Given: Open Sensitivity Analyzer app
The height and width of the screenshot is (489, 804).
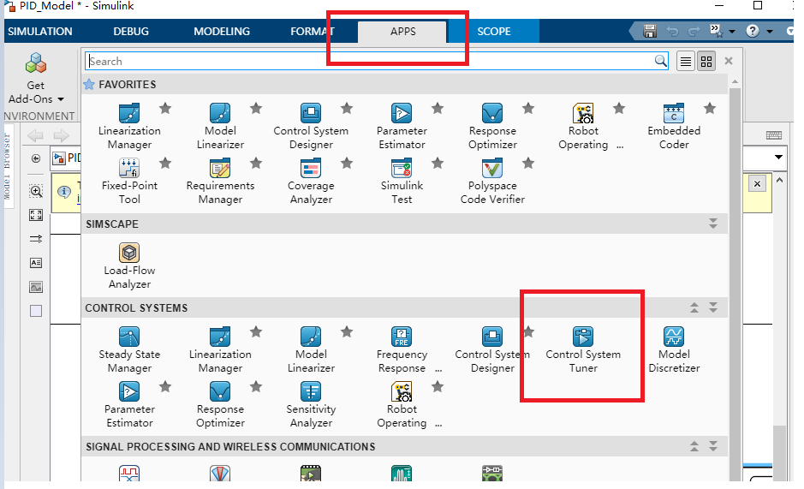Looking at the screenshot, I should coord(311,404).
